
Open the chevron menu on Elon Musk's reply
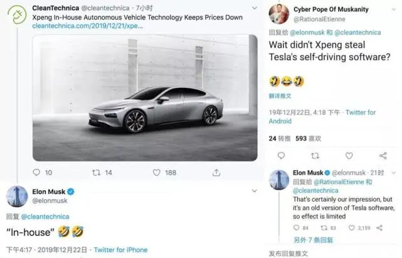pyautogui.click(x=393, y=173)
